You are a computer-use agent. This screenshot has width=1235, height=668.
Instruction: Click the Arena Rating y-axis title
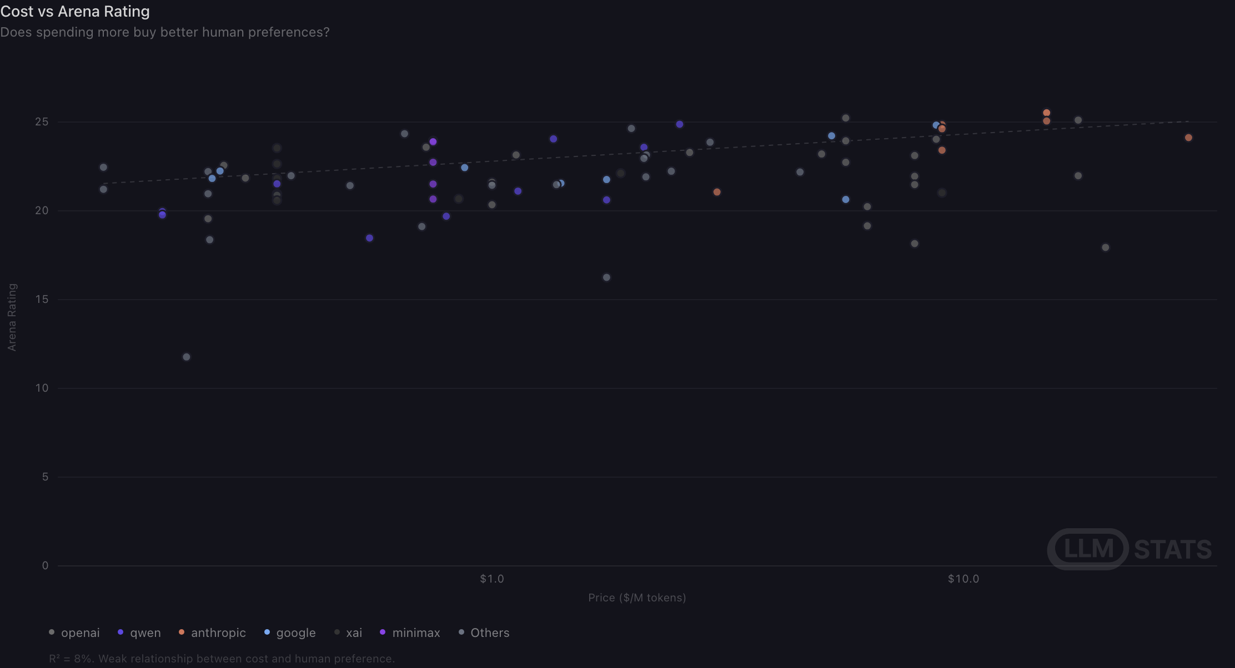click(12, 317)
